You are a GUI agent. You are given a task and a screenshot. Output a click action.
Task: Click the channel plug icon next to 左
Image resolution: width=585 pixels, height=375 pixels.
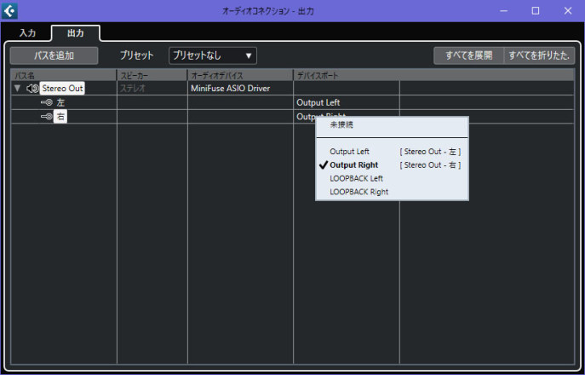pos(47,102)
